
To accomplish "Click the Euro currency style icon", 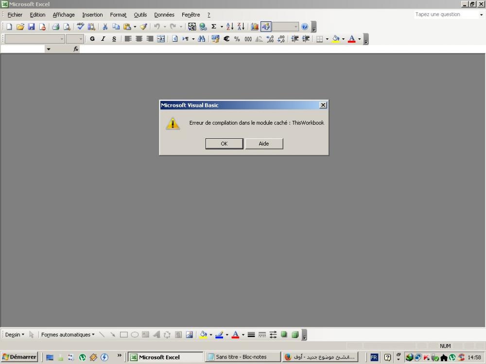I will coord(226,39).
